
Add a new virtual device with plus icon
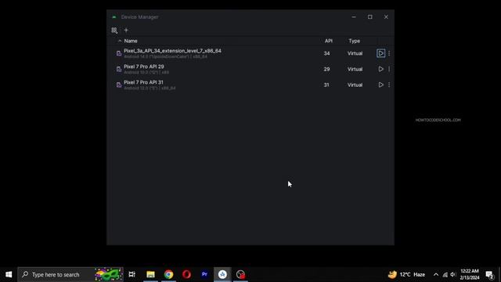[126, 30]
